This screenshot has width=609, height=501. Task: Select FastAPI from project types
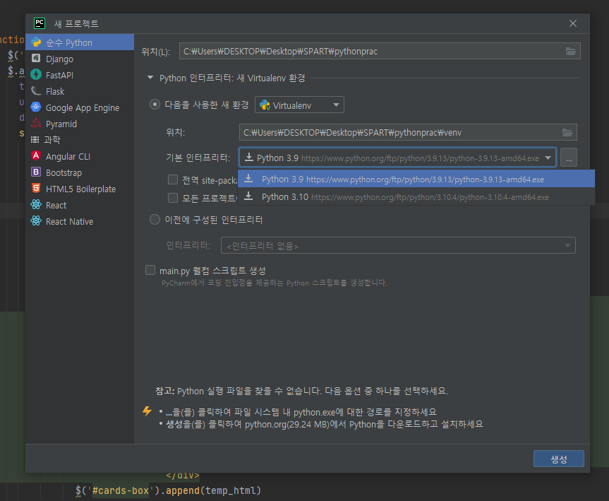[59, 75]
